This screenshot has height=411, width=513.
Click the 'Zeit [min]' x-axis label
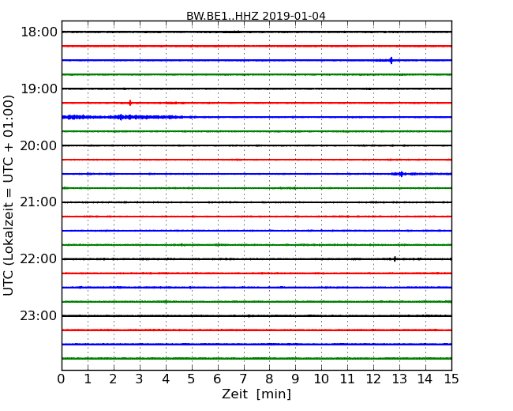(x=256, y=394)
